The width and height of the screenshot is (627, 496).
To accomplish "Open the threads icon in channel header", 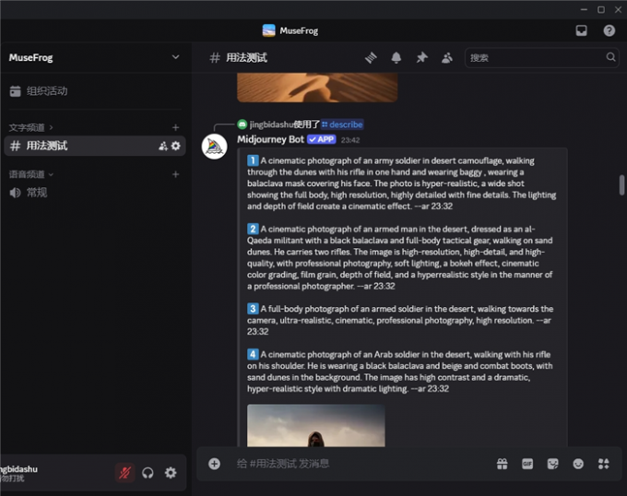I will click(x=371, y=57).
